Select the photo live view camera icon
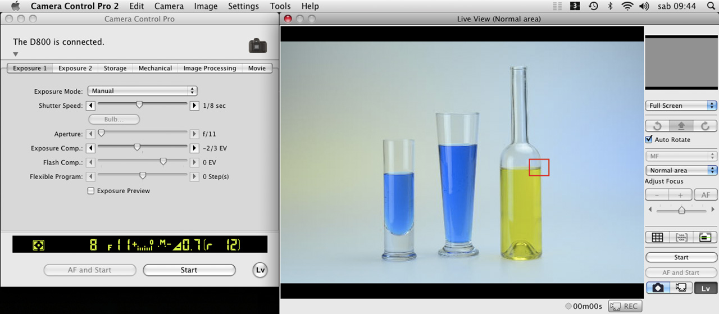The width and height of the screenshot is (719, 314). 658,288
